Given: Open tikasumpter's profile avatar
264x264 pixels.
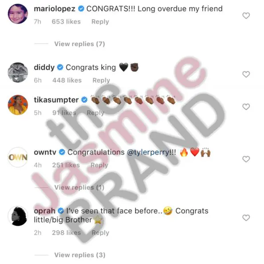Looking at the screenshot, I should 18,105.
